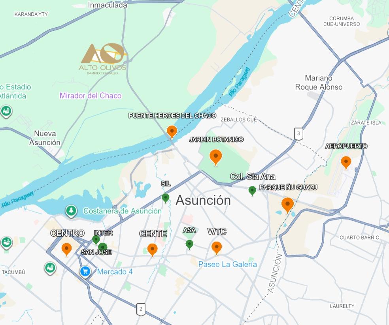This screenshot has width=389, height=325.
Task: Select the Col. Sta Ana green marker
Action: [252, 191]
